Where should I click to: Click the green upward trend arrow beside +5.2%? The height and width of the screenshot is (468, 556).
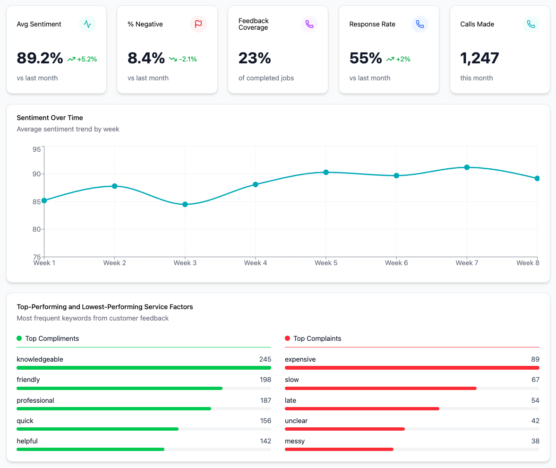pos(71,59)
